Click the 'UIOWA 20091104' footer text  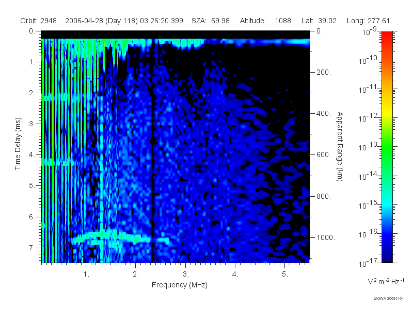click(389, 299)
